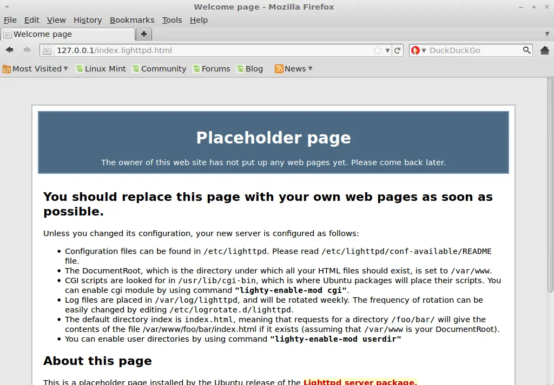The image size is (554, 385).
Task: Open the Bookmarks menu
Action: point(132,20)
